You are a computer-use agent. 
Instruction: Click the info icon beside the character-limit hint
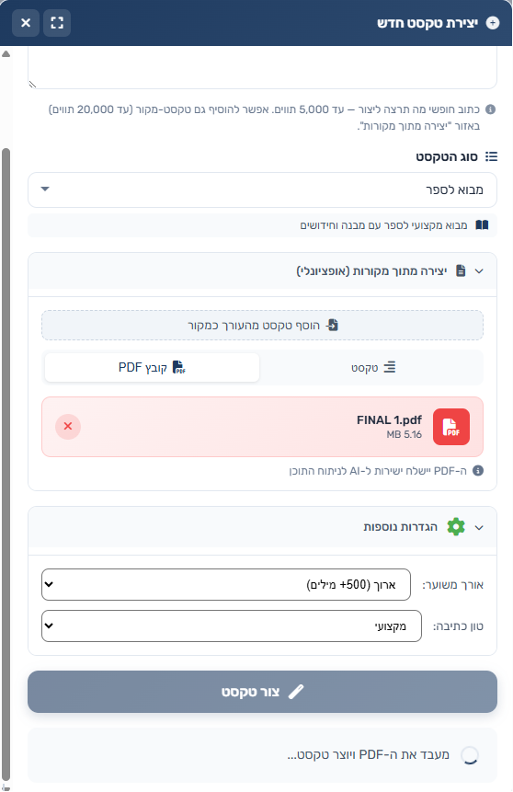point(490,109)
